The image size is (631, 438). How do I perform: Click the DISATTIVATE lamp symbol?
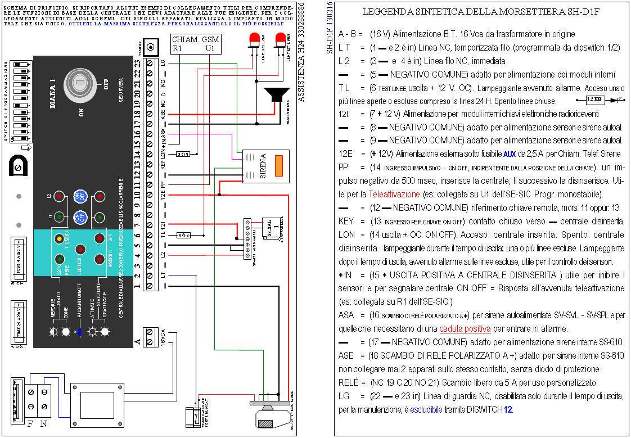point(105,332)
